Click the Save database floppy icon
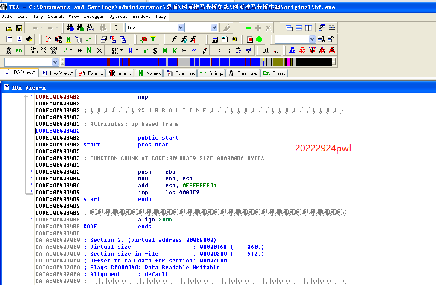 19,28
